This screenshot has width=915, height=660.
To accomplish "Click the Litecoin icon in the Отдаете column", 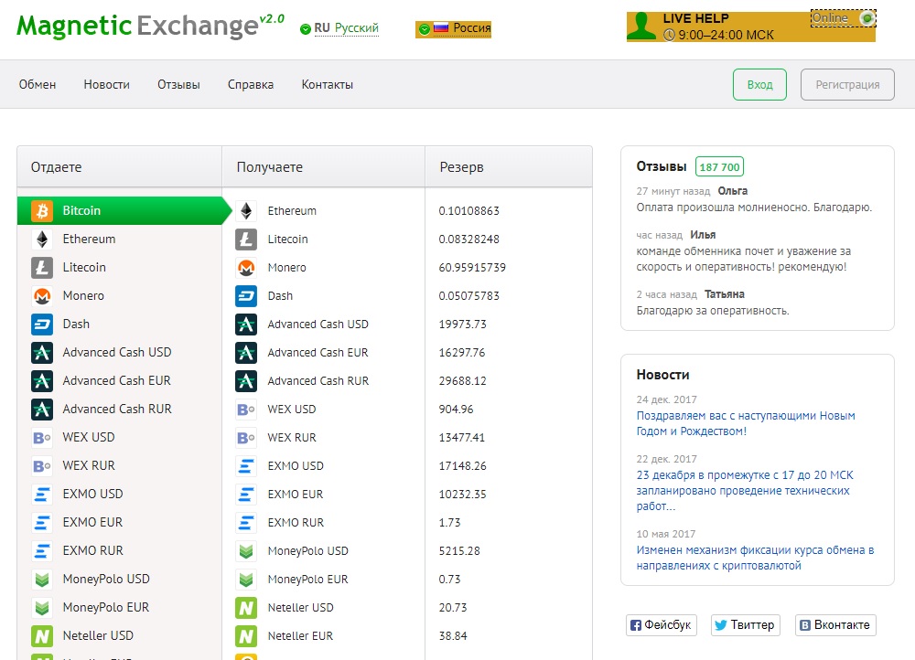I will pyautogui.click(x=42, y=268).
